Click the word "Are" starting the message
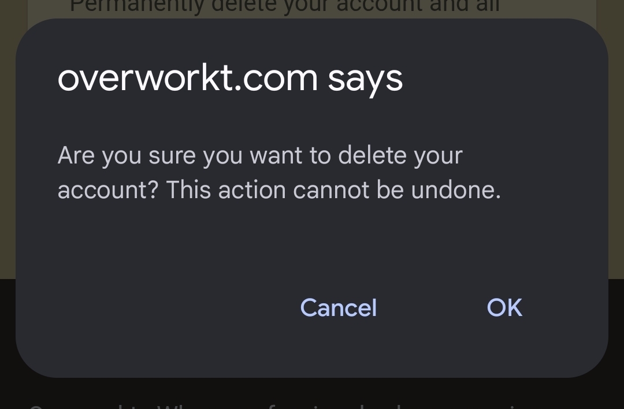The image size is (624, 409). 76,155
